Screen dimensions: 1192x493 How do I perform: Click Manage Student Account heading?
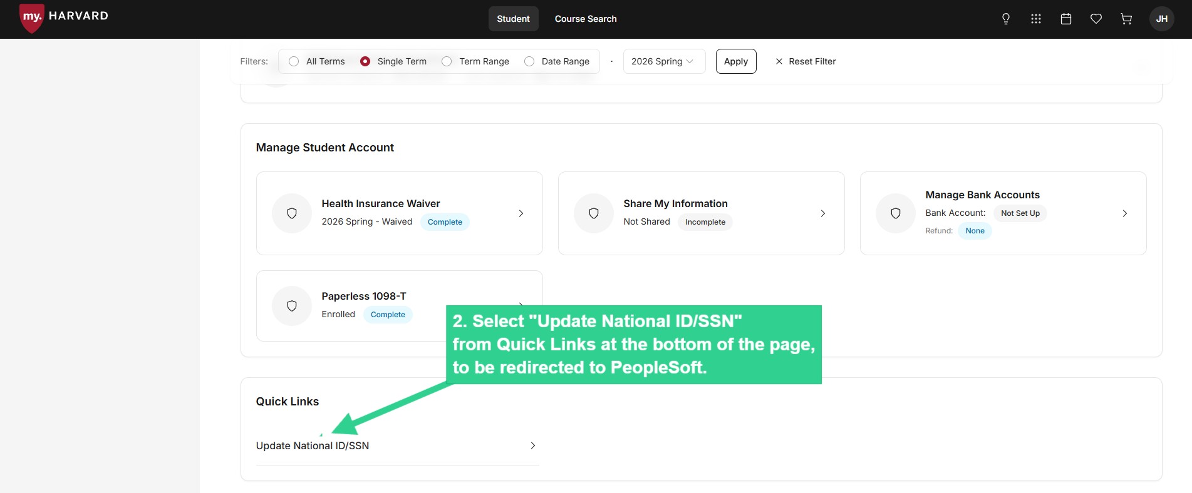click(325, 148)
